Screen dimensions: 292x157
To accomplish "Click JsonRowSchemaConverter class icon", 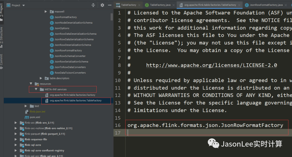I will (x=52, y=56).
